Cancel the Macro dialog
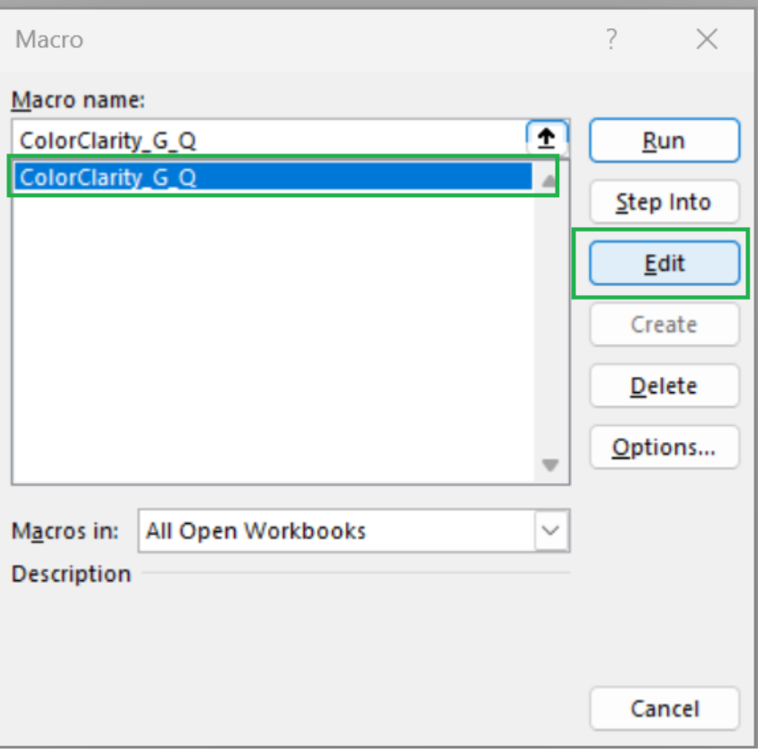This screenshot has width=758, height=749. point(664,708)
